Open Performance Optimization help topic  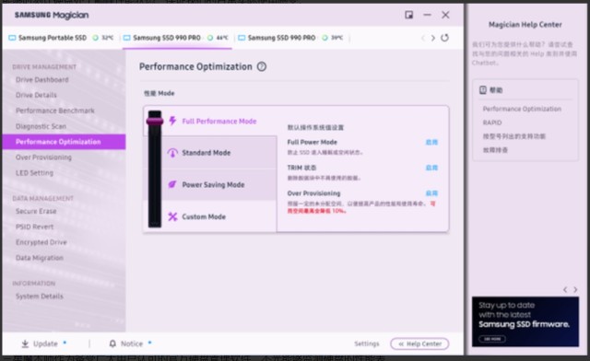tap(522, 109)
